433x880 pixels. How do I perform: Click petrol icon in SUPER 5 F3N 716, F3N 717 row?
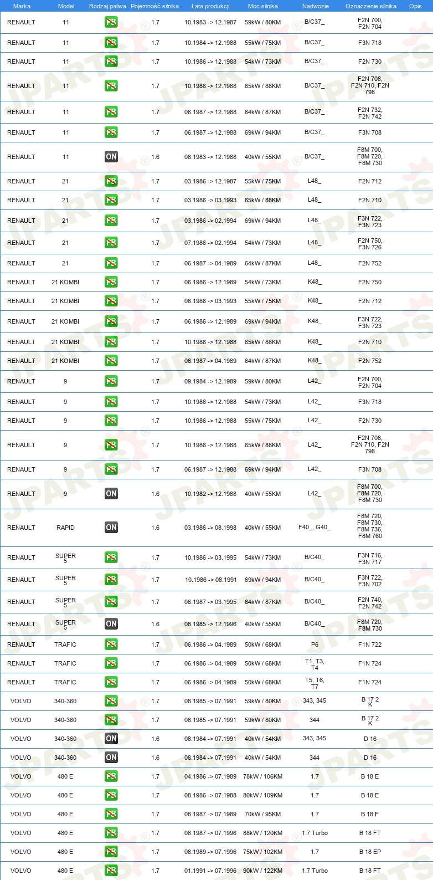tap(111, 557)
